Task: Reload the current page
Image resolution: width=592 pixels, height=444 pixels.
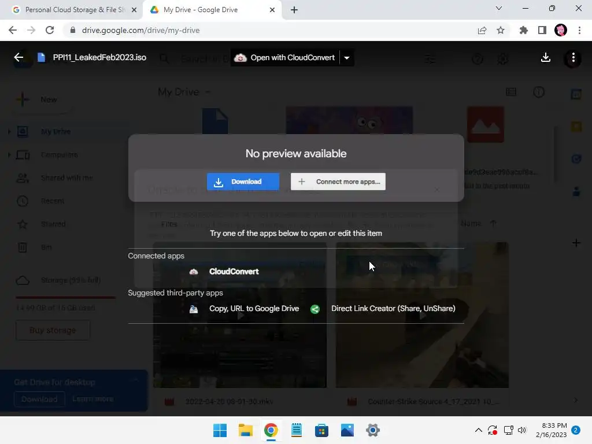Action: click(50, 30)
